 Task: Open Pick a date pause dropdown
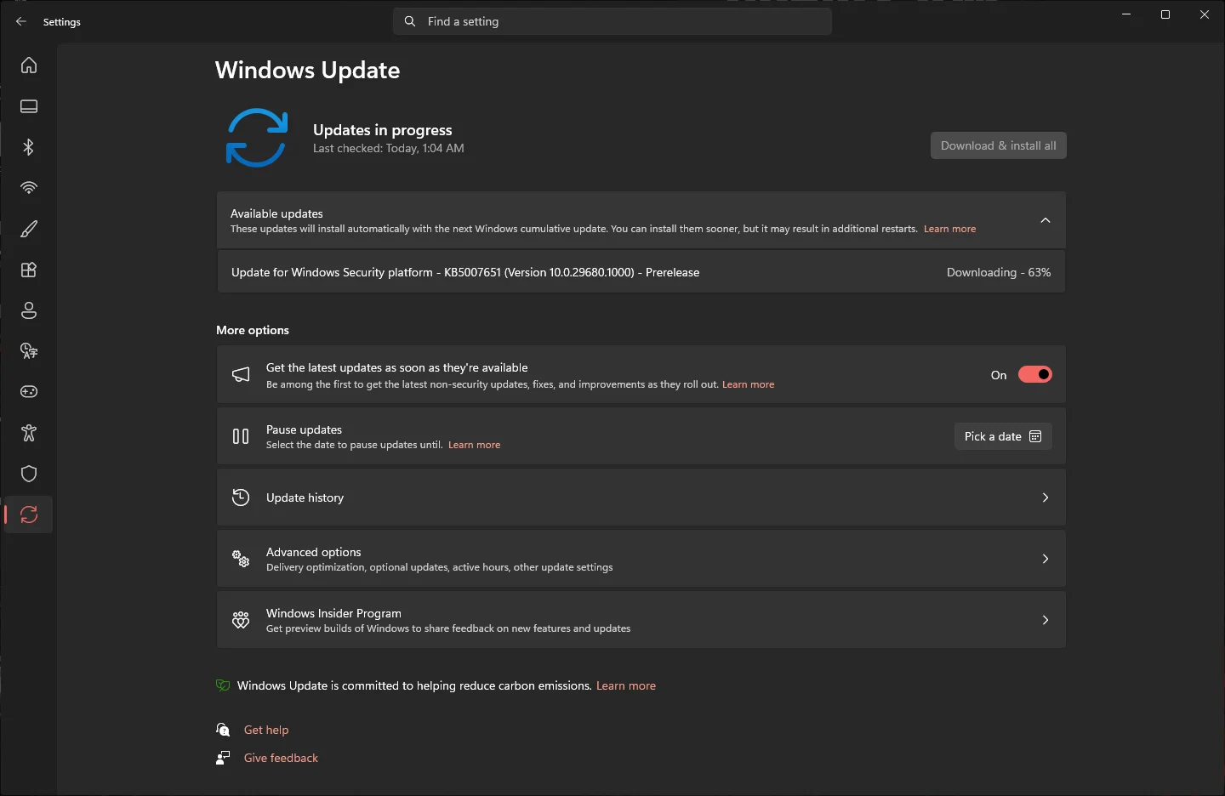click(x=1003, y=436)
